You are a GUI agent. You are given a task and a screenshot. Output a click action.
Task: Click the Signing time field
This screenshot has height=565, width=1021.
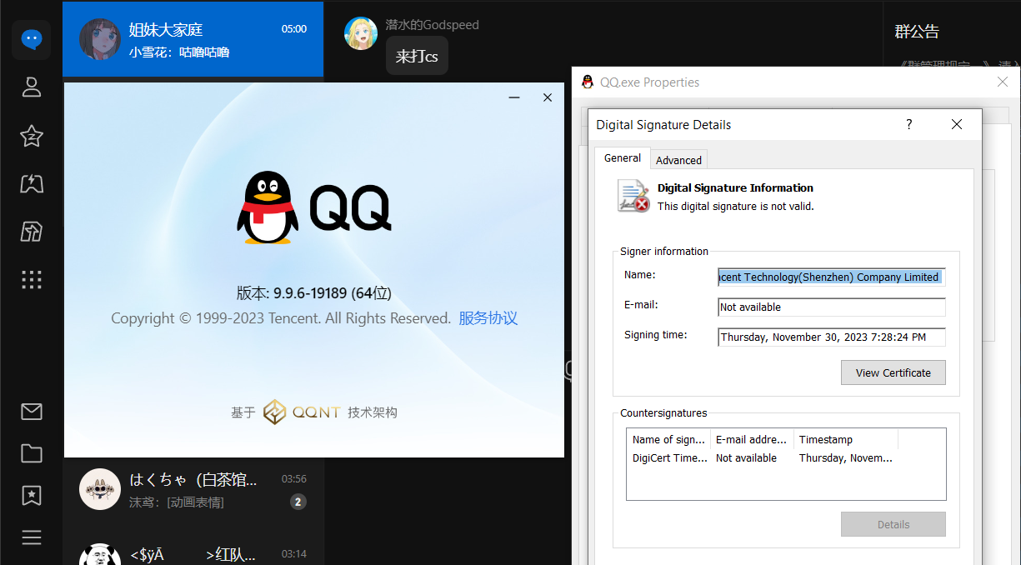tap(832, 337)
